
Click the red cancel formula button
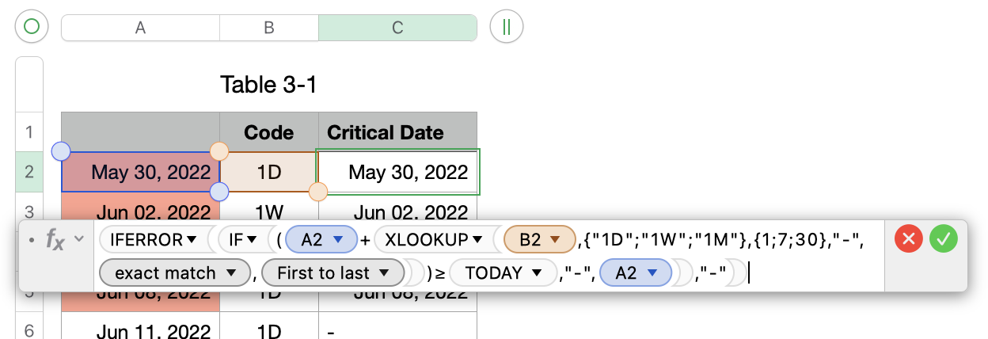click(909, 238)
